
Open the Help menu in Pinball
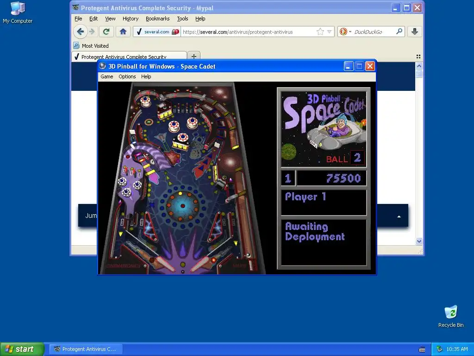click(146, 76)
